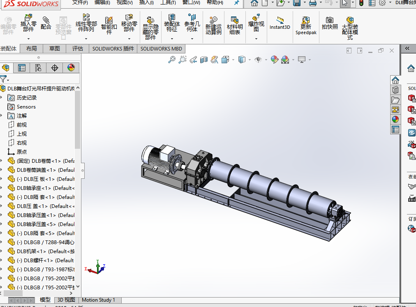Expand DLB机架<1> component node
The image size is (416, 307).
pyautogui.click(x=1, y=251)
